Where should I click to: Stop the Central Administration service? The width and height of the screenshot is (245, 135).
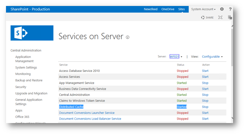point(205,95)
